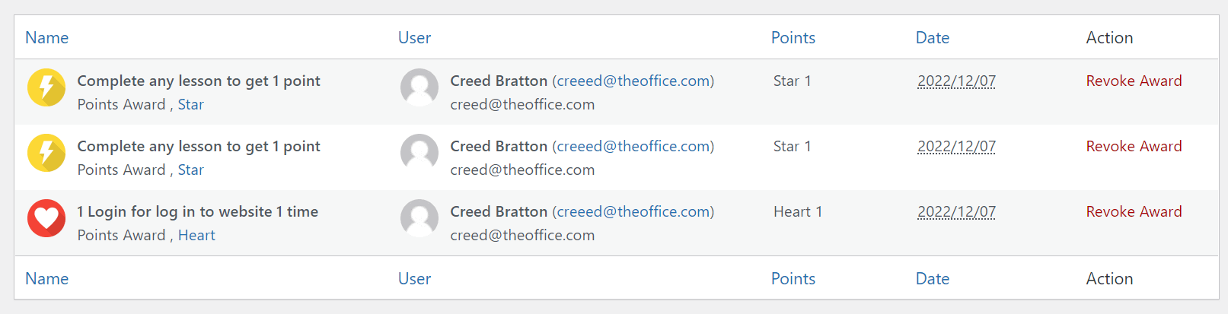Click the second row's yellow lightning Star icon
This screenshot has height=314, width=1228.
[46, 153]
